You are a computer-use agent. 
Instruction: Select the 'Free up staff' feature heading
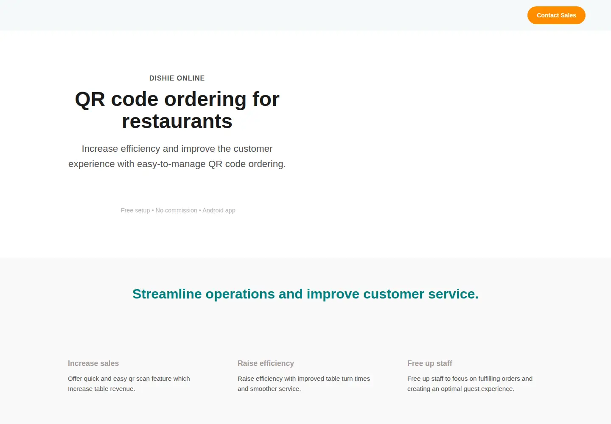(429, 363)
